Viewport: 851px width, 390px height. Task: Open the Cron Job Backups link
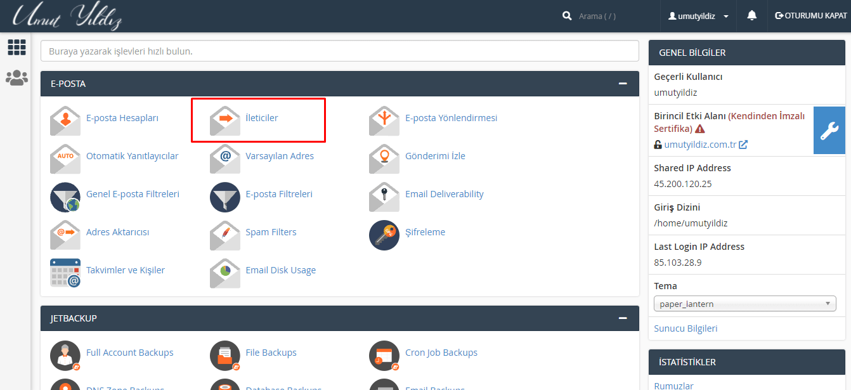coord(441,353)
